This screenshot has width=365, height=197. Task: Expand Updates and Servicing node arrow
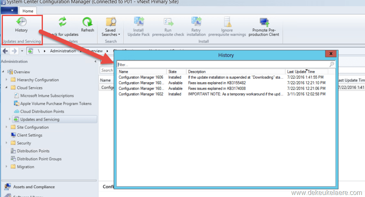pyautogui.click(x=10, y=119)
